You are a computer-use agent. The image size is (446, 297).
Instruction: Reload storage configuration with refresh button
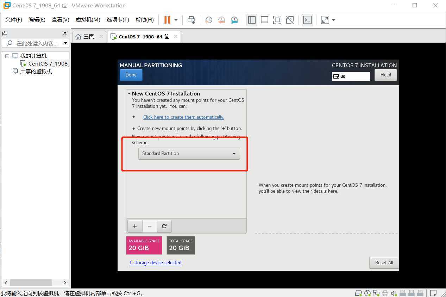(x=164, y=226)
